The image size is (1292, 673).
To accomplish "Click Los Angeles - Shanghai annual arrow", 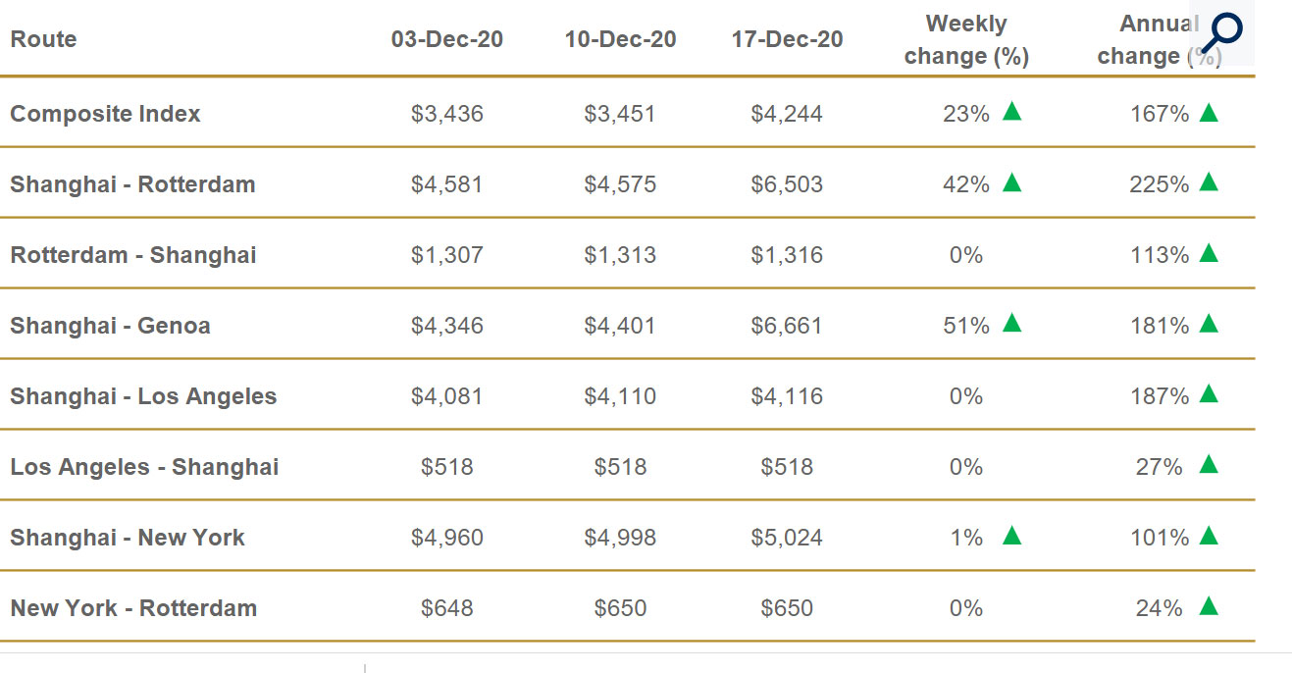I will pos(1209,465).
